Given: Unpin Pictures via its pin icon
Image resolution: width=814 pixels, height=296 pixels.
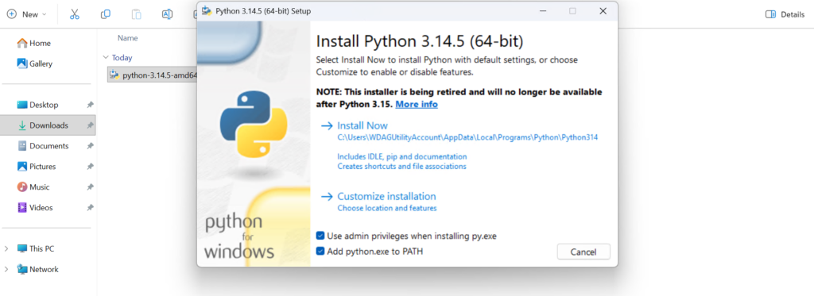Looking at the screenshot, I should point(90,167).
